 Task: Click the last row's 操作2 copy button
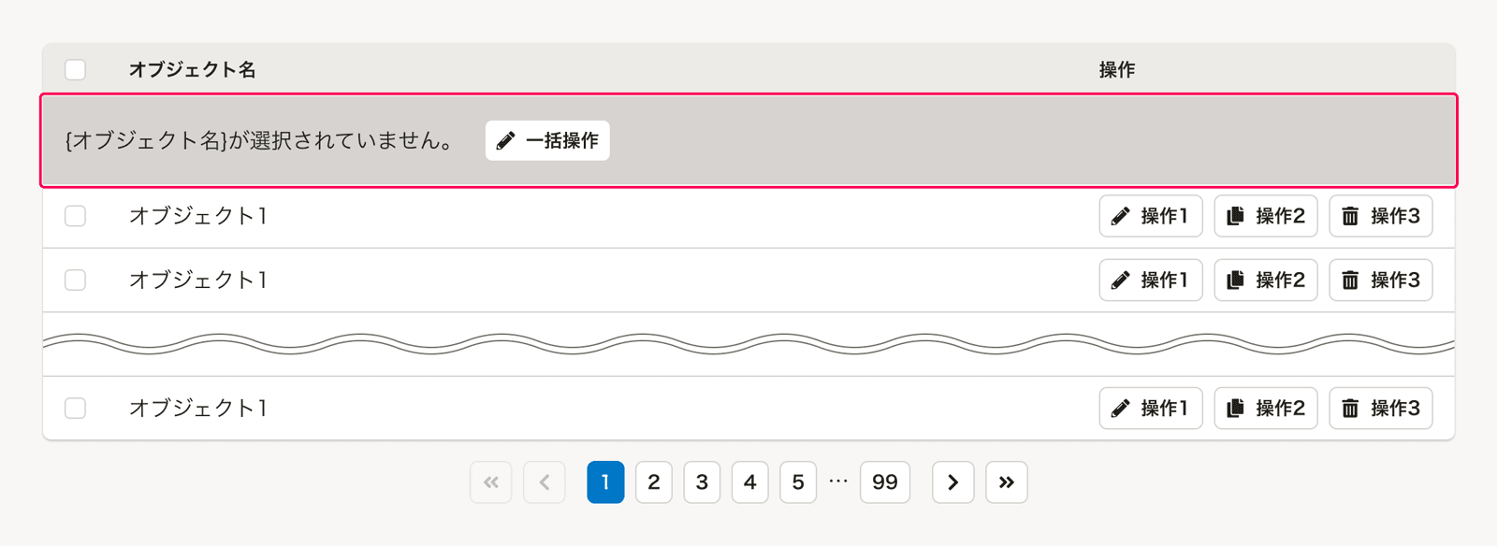tap(1265, 408)
